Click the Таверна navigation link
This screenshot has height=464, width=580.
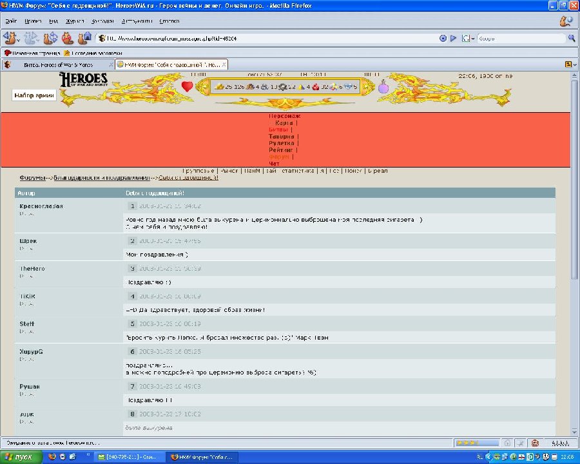pyautogui.click(x=282, y=137)
